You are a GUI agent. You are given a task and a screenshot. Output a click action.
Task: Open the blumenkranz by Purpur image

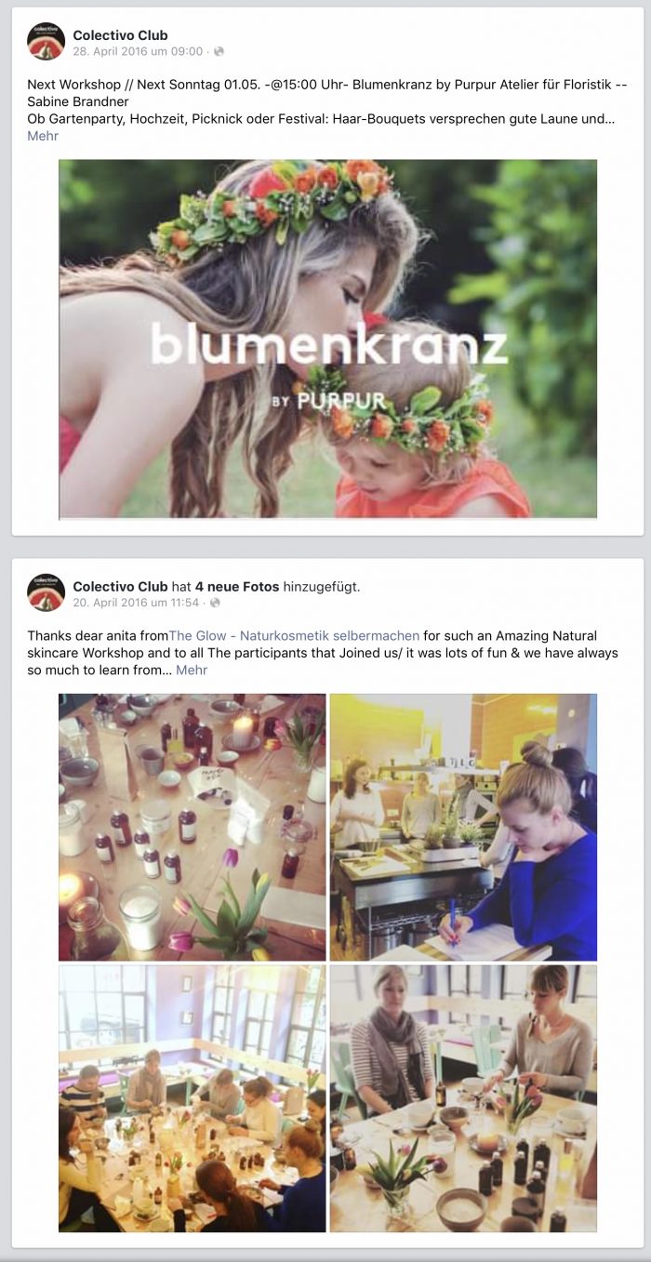(x=327, y=339)
